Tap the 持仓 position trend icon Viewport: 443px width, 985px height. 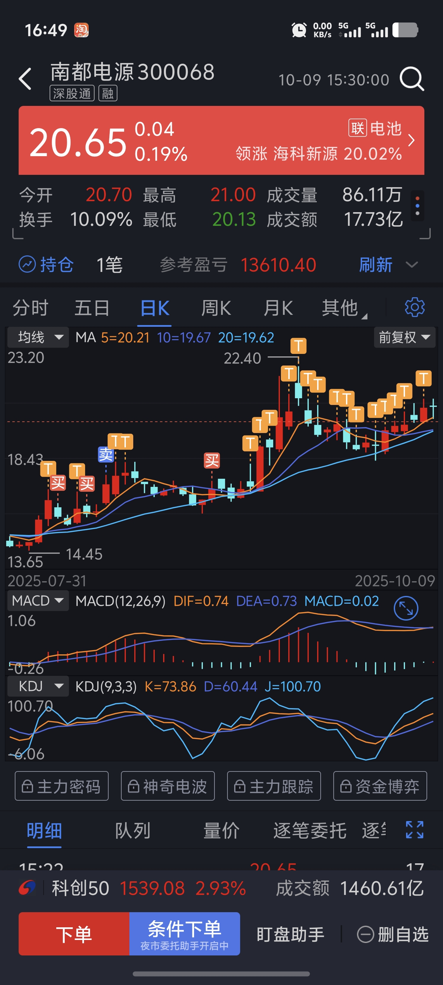pos(27,265)
